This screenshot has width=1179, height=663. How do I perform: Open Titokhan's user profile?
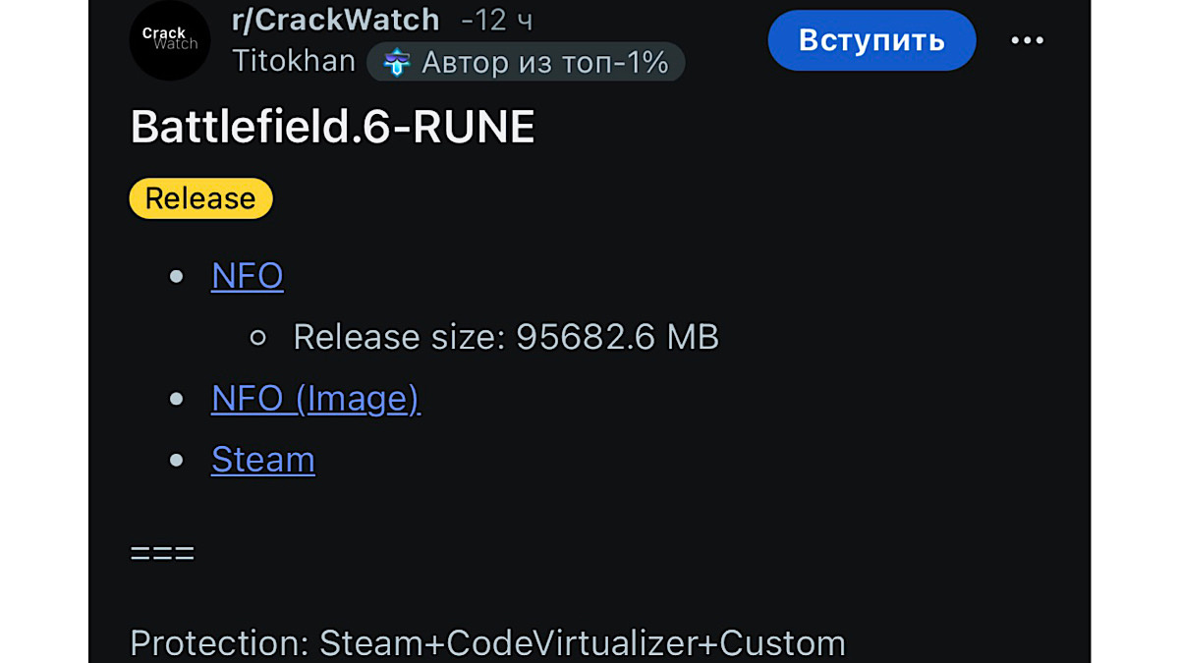[x=294, y=61]
